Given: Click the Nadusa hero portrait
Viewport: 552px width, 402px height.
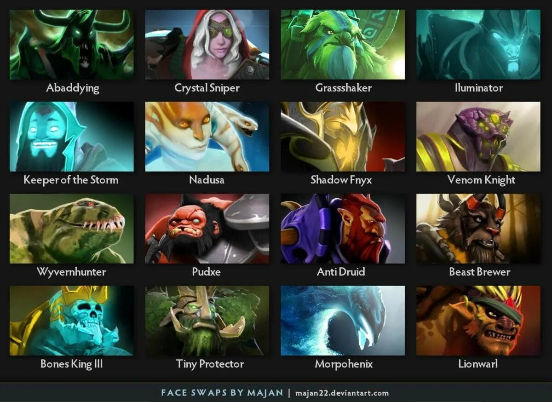Looking at the screenshot, I should tap(207, 137).
